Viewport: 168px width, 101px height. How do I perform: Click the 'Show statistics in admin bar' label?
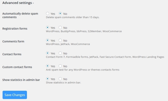[x=21, y=80]
